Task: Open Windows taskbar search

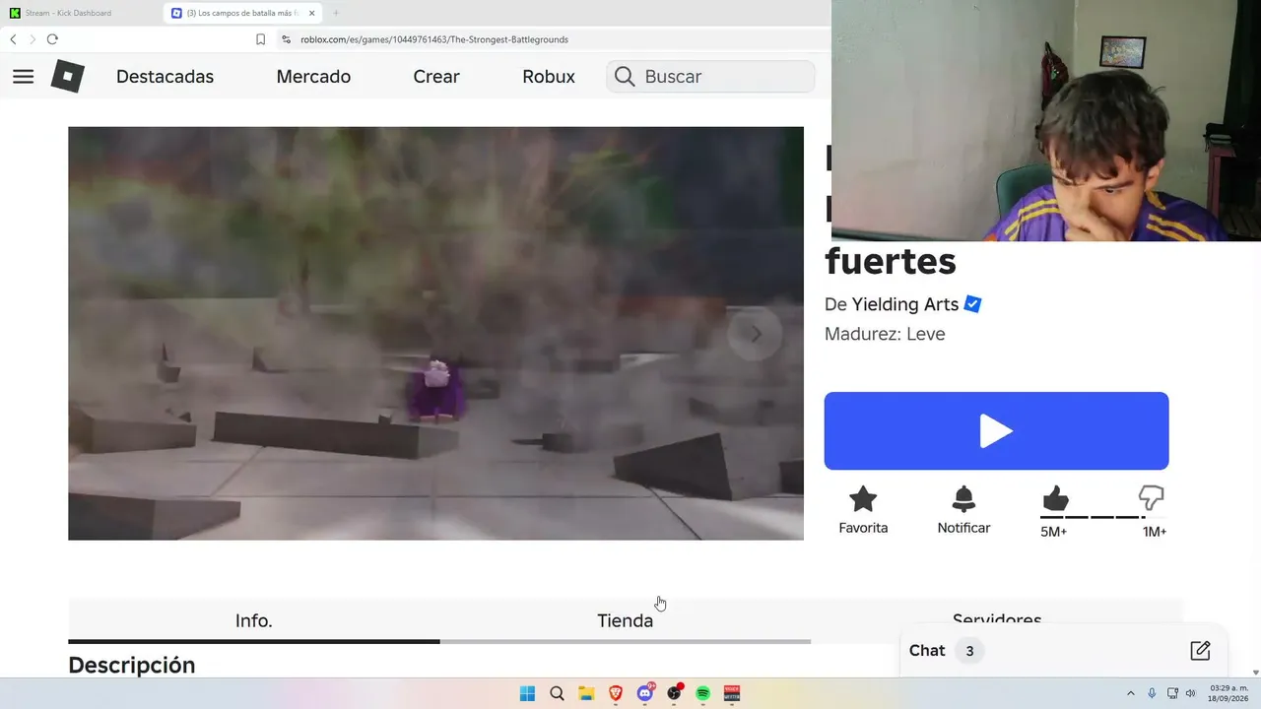Action: pyautogui.click(x=557, y=693)
